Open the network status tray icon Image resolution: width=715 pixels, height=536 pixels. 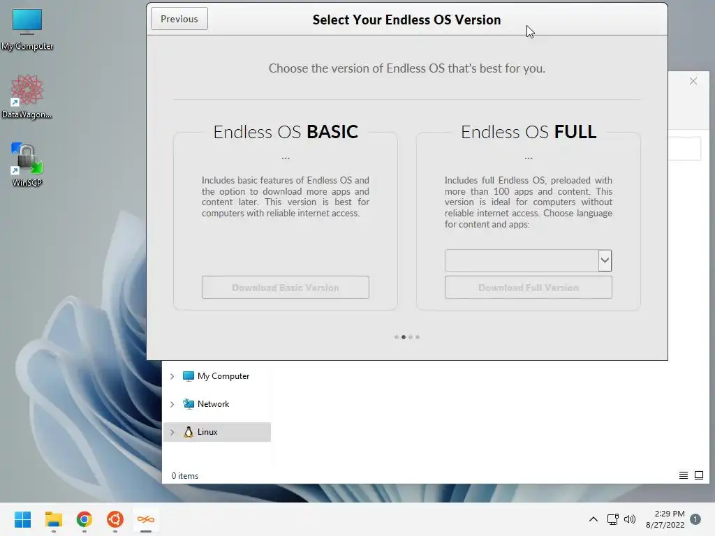point(612,519)
